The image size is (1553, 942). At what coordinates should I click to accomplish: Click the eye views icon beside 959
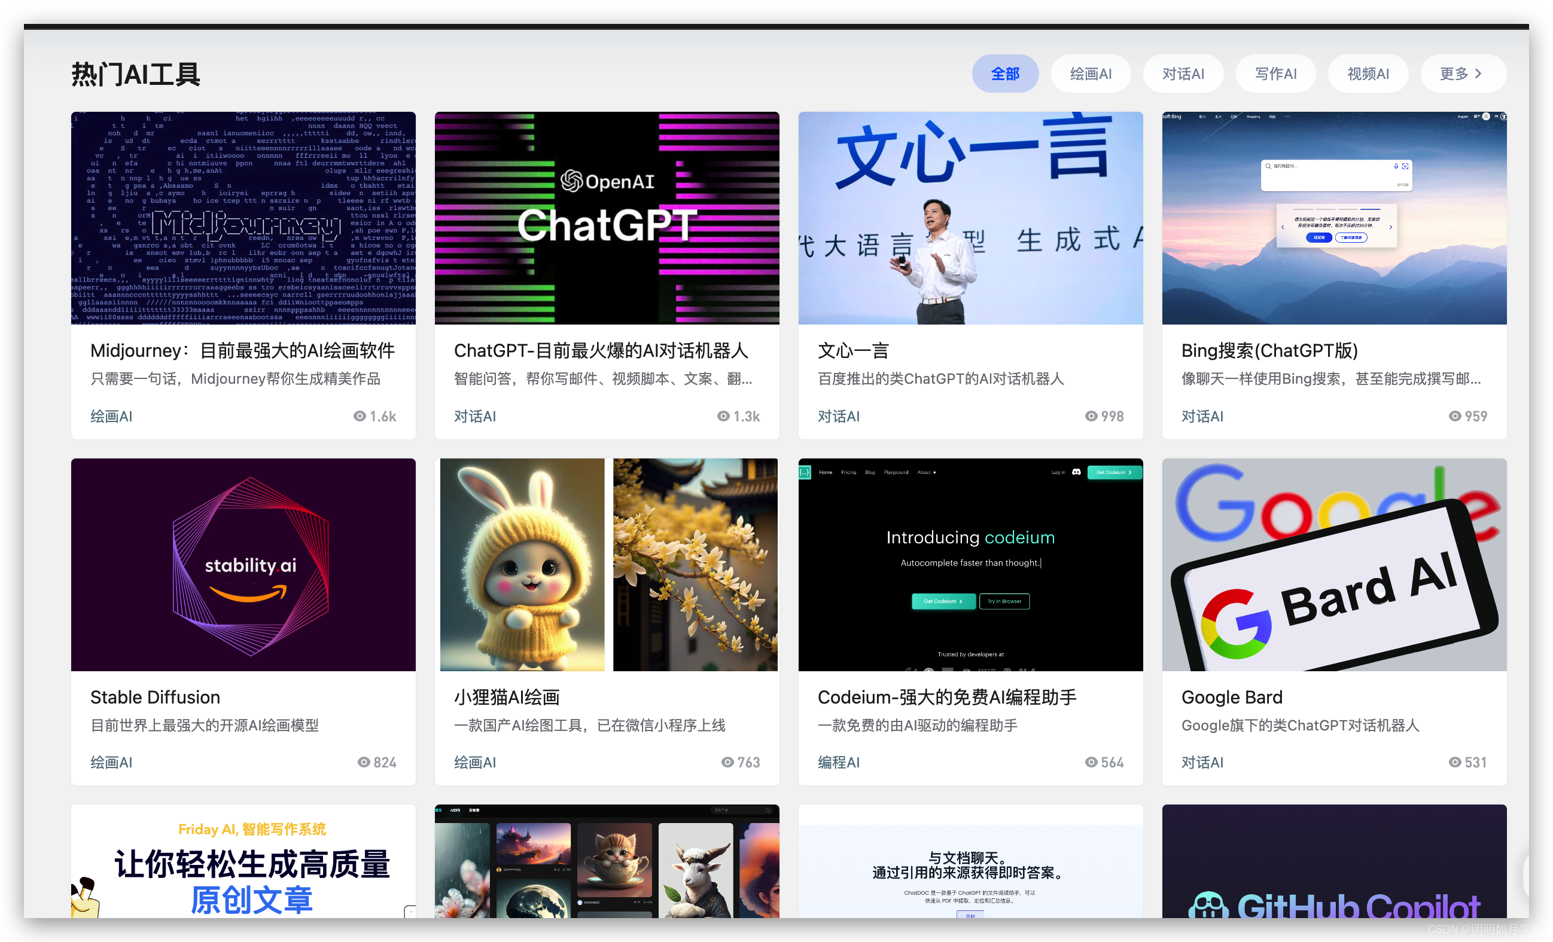[1455, 416]
